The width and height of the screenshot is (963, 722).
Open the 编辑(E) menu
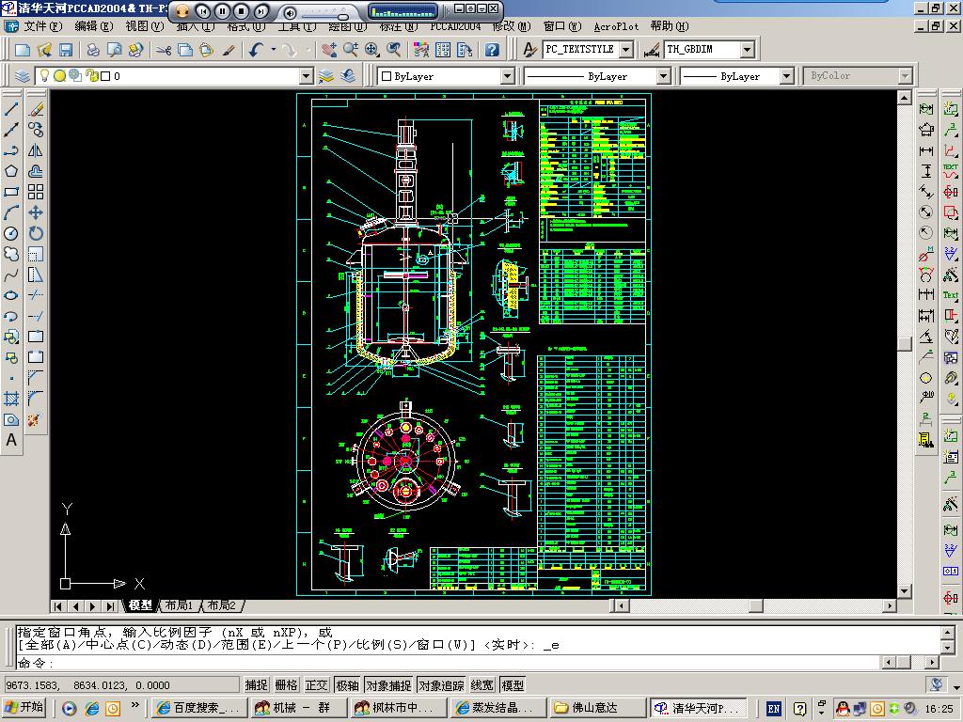94,26
